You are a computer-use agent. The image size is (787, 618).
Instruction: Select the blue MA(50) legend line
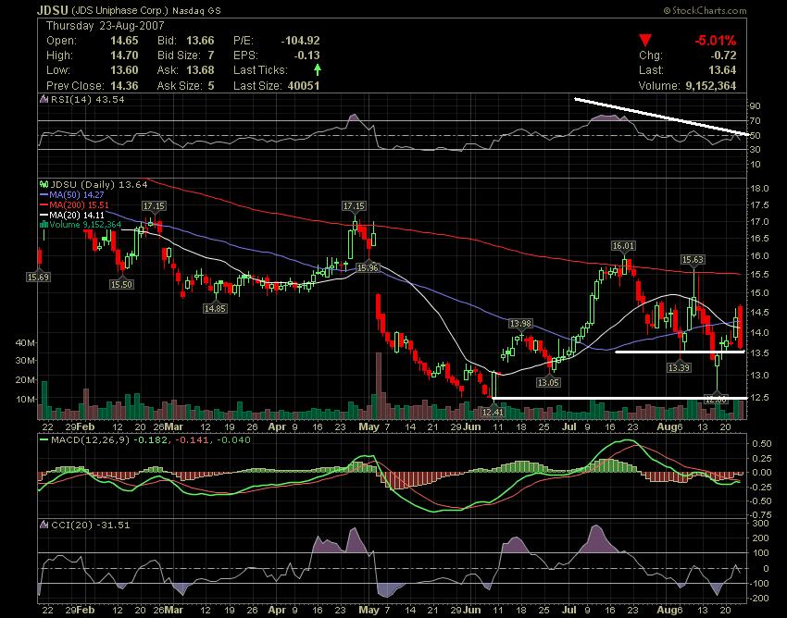tap(44, 195)
